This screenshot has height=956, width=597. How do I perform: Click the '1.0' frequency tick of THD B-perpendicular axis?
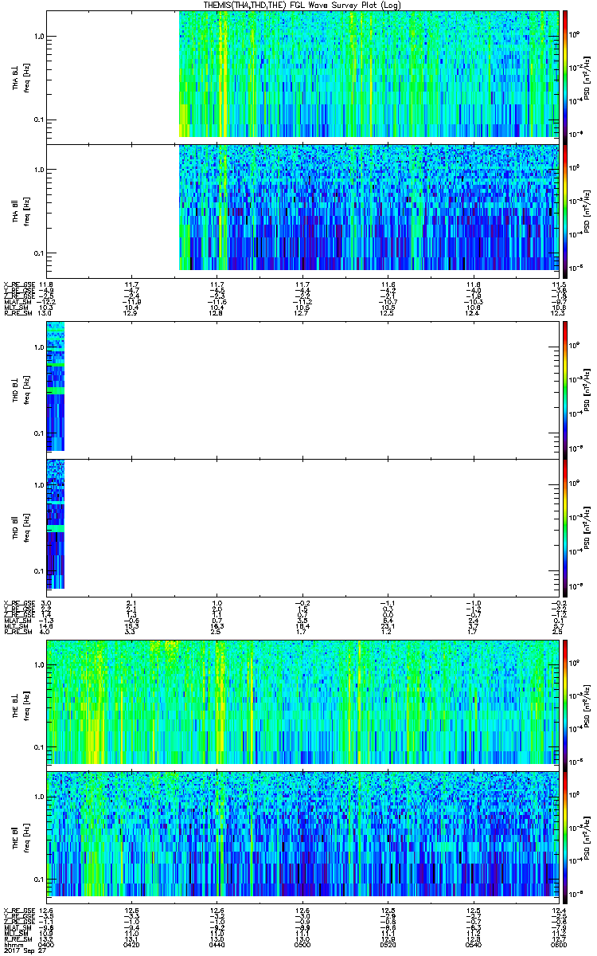pyautogui.click(x=38, y=347)
